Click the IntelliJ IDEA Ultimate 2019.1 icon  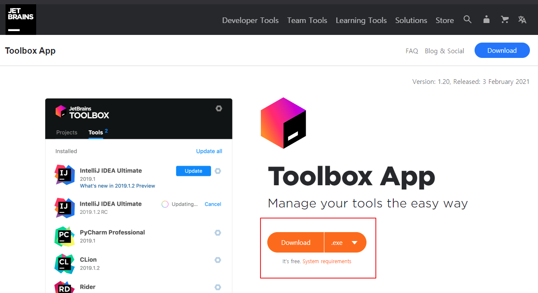[x=65, y=175]
